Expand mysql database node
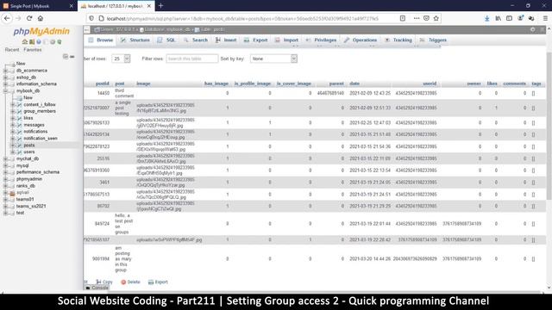552x310 pixels. click(5, 165)
